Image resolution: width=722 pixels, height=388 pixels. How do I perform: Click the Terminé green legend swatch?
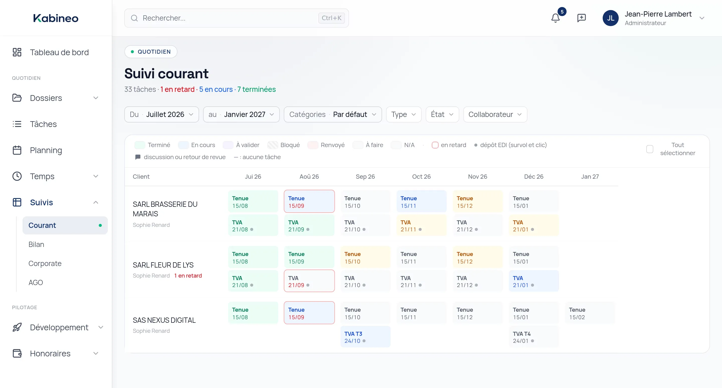140,145
